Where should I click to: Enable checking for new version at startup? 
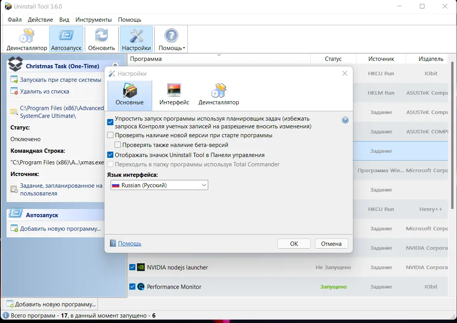pyautogui.click(x=110, y=135)
